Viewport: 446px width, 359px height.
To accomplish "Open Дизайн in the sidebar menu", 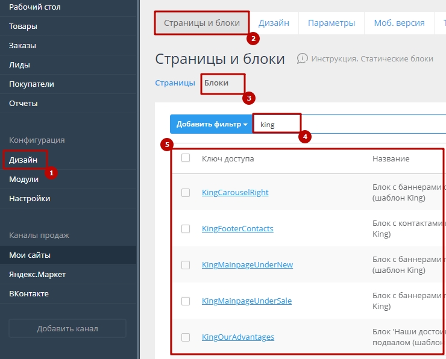I will [23, 160].
